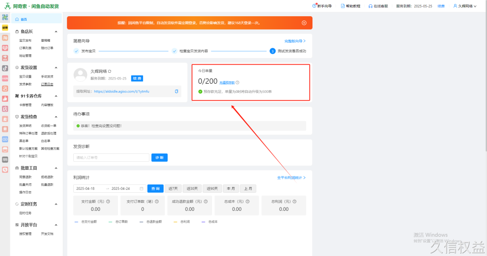Open the red shield-bolt icon in left rail
This screenshot has height=256, width=487.
coord(5,169)
